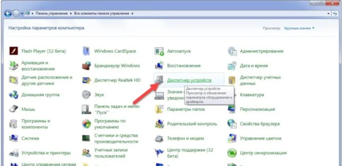Expand arrow after Панель управления breadcrumb
Screen dimensions: 342x166
tap(71, 13)
